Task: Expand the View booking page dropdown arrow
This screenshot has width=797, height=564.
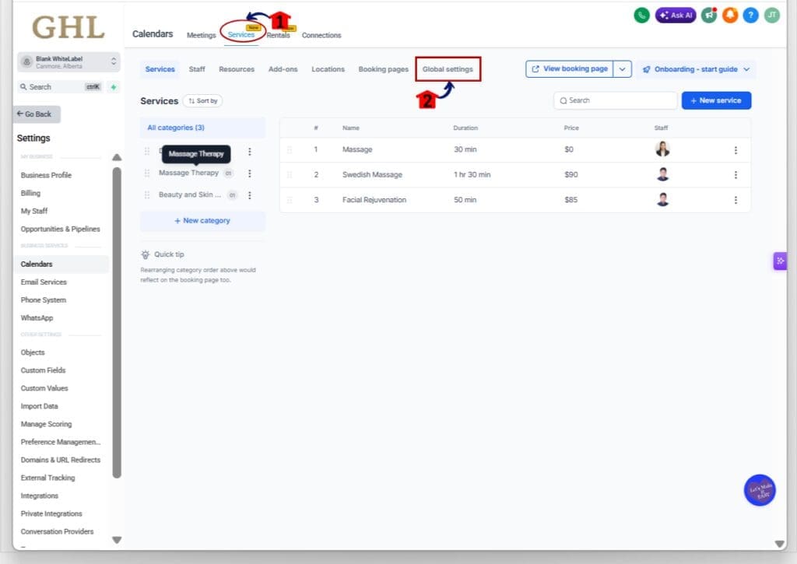Action: (x=622, y=69)
